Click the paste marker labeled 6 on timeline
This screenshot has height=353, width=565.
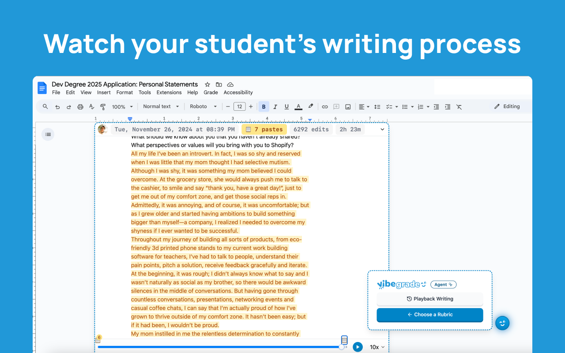98,339
